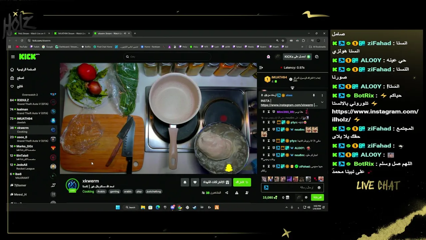Bookmark this page with the star icon
Screen dimensions: 426x240
click(x=283, y=41)
